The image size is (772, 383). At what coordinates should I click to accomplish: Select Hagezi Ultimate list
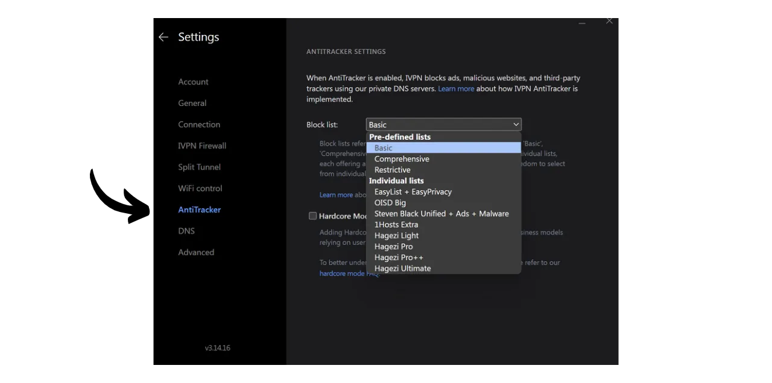point(444,269)
